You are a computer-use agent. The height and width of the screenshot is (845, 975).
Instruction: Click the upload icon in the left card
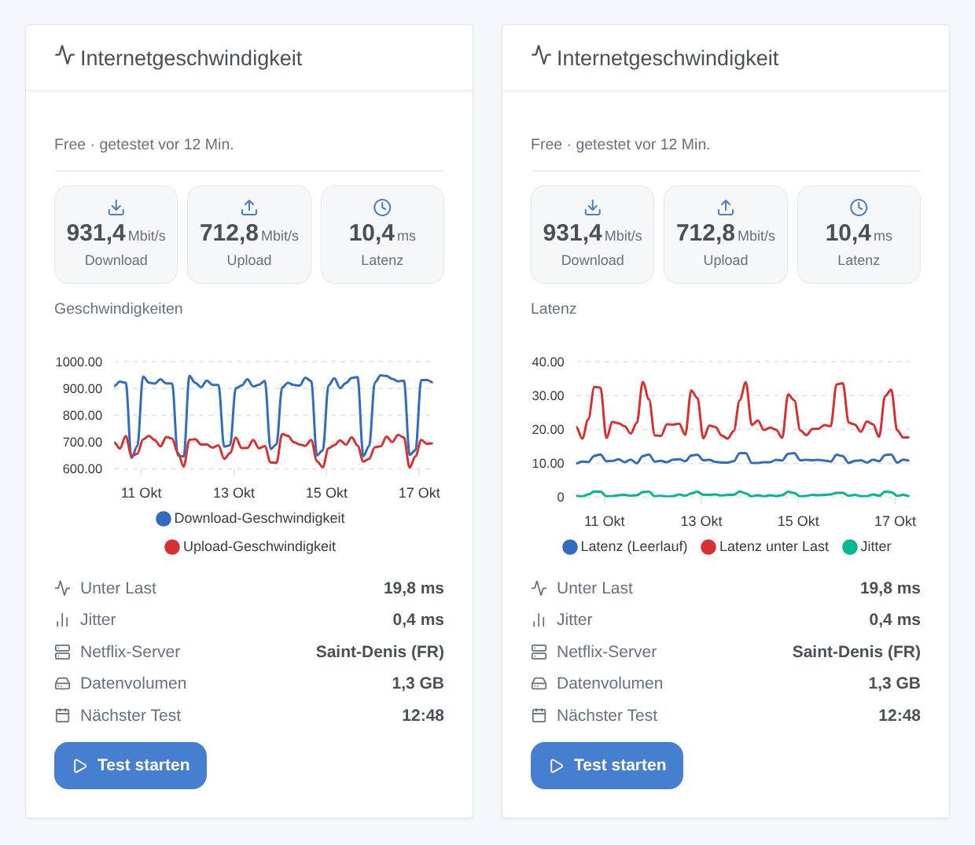pos(249,208)
